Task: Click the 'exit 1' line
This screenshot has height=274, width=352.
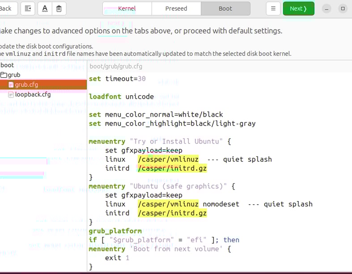Action: click(x=117, y=258)
